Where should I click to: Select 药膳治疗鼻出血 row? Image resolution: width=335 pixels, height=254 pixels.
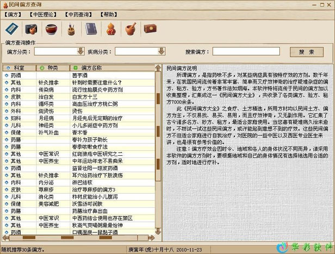(x=79, y=211)
